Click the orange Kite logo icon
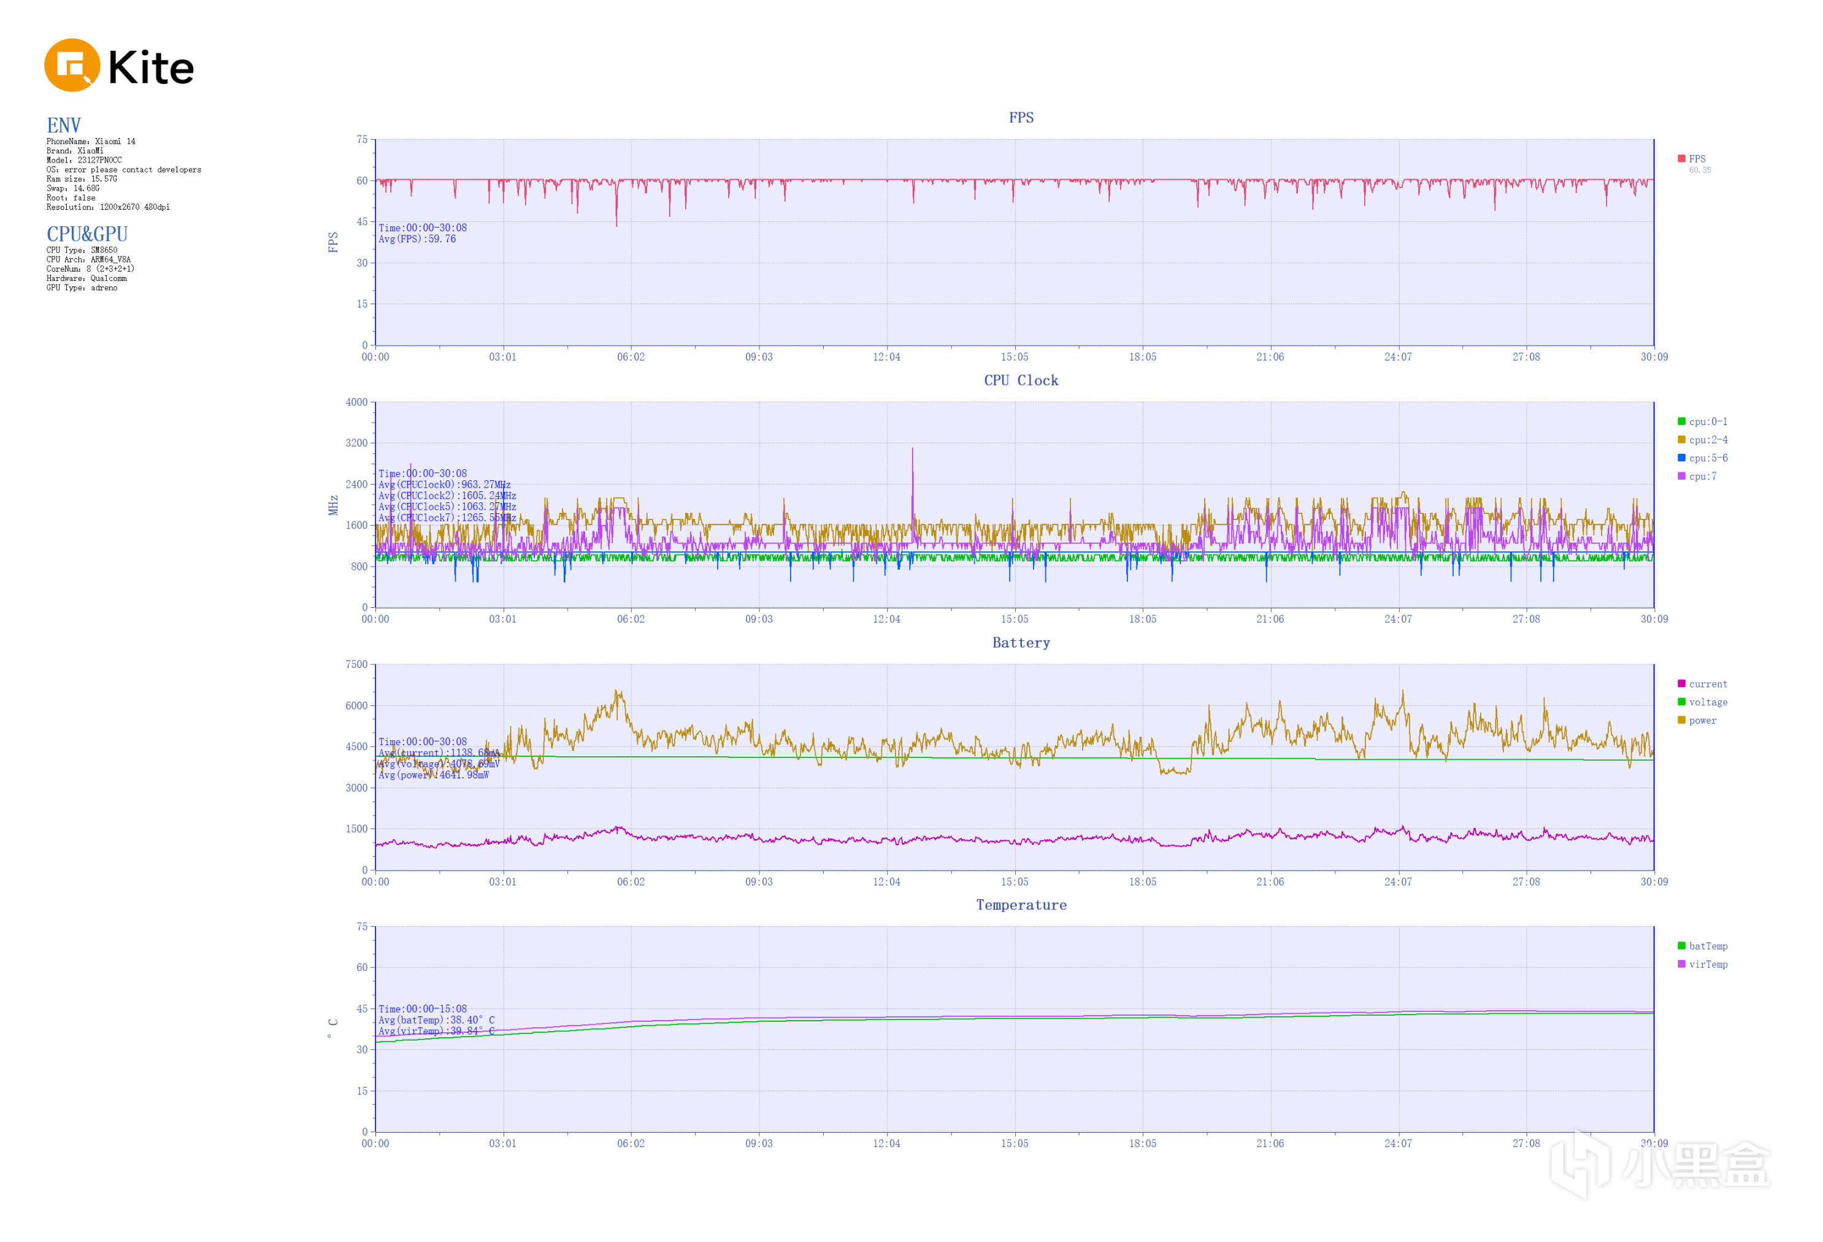 [72, 66]
